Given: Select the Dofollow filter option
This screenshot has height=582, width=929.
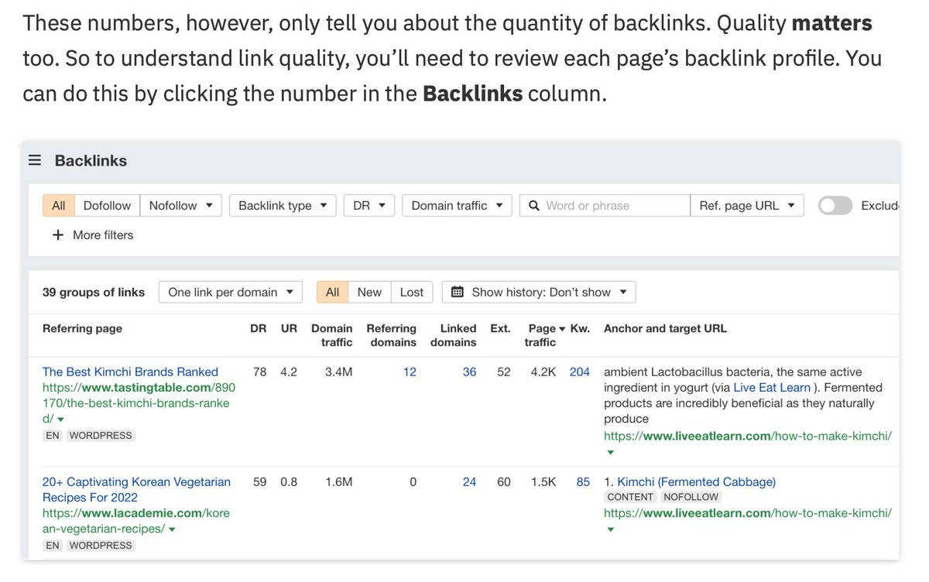Looking at the screenshot, I should pyautogui.click(x=106, y=205).
